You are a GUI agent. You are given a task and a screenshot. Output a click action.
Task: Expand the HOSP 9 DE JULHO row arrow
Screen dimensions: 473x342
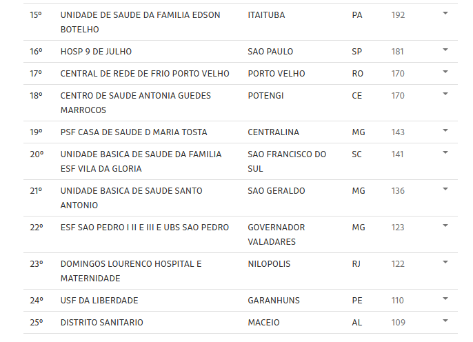tap(445, 50)
